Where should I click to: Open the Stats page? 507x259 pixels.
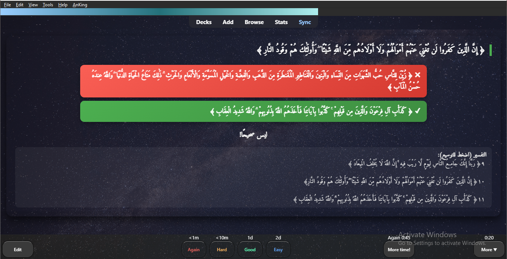click(x=281, y=22)
